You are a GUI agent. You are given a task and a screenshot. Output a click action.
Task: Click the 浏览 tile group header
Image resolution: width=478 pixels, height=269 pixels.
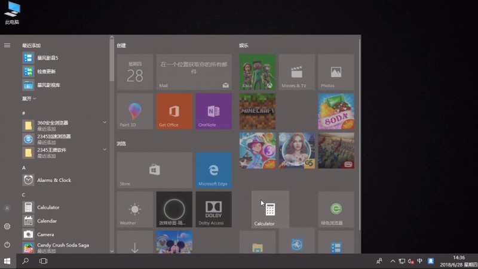click(x=121, y=143)
